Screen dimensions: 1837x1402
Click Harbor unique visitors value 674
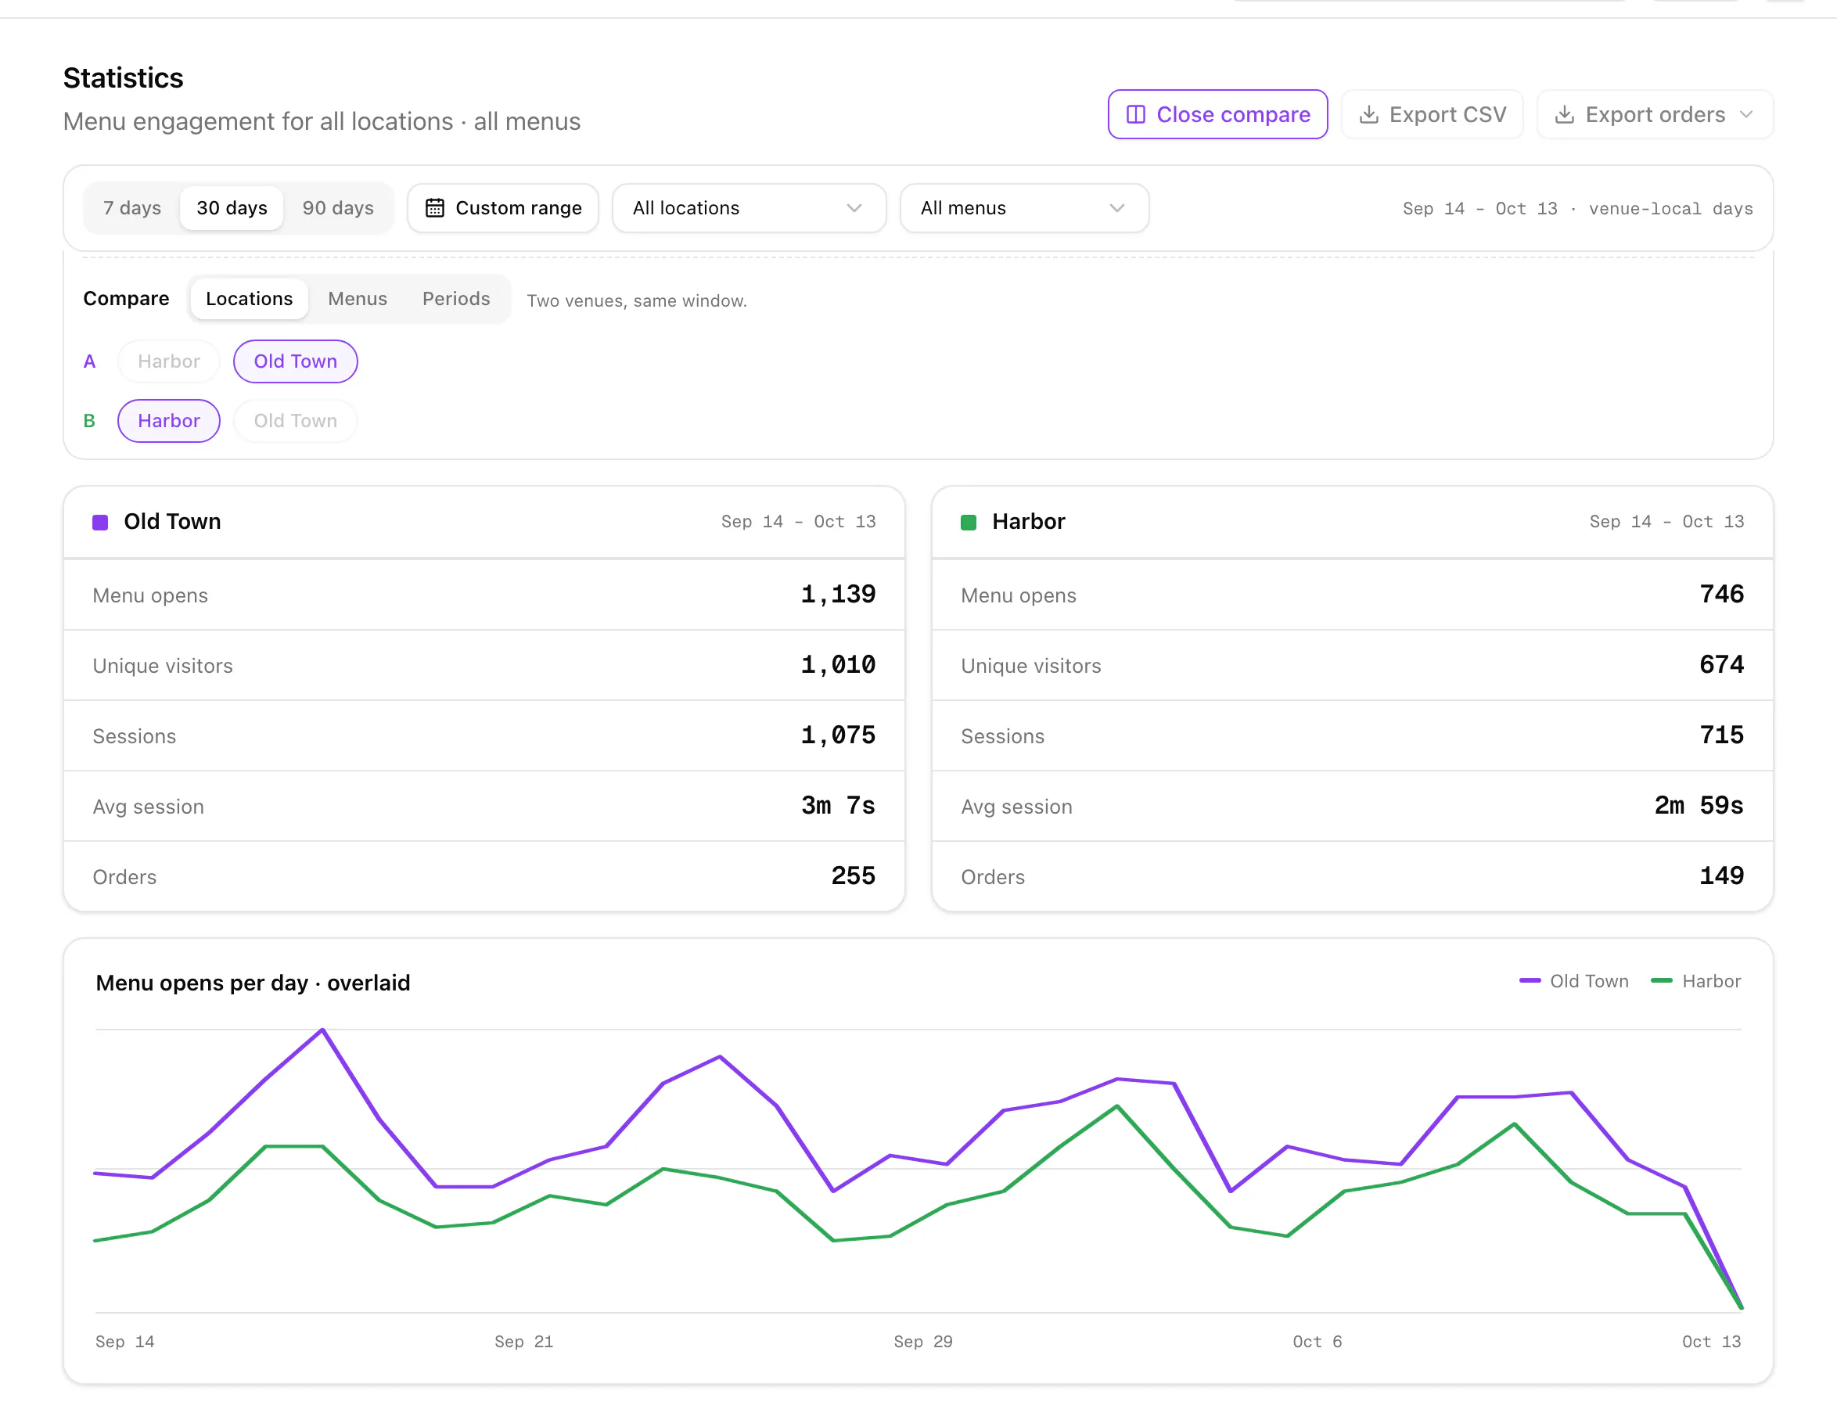(x=1721, y=665)
